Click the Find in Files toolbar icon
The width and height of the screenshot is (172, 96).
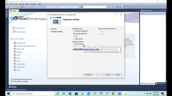(x=81, y=7)
